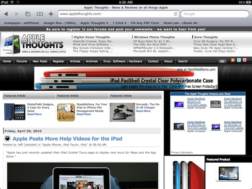Open the Windows Phone Thoughts heading
Viewport: 252px width, 189px height.
(154, 37)
